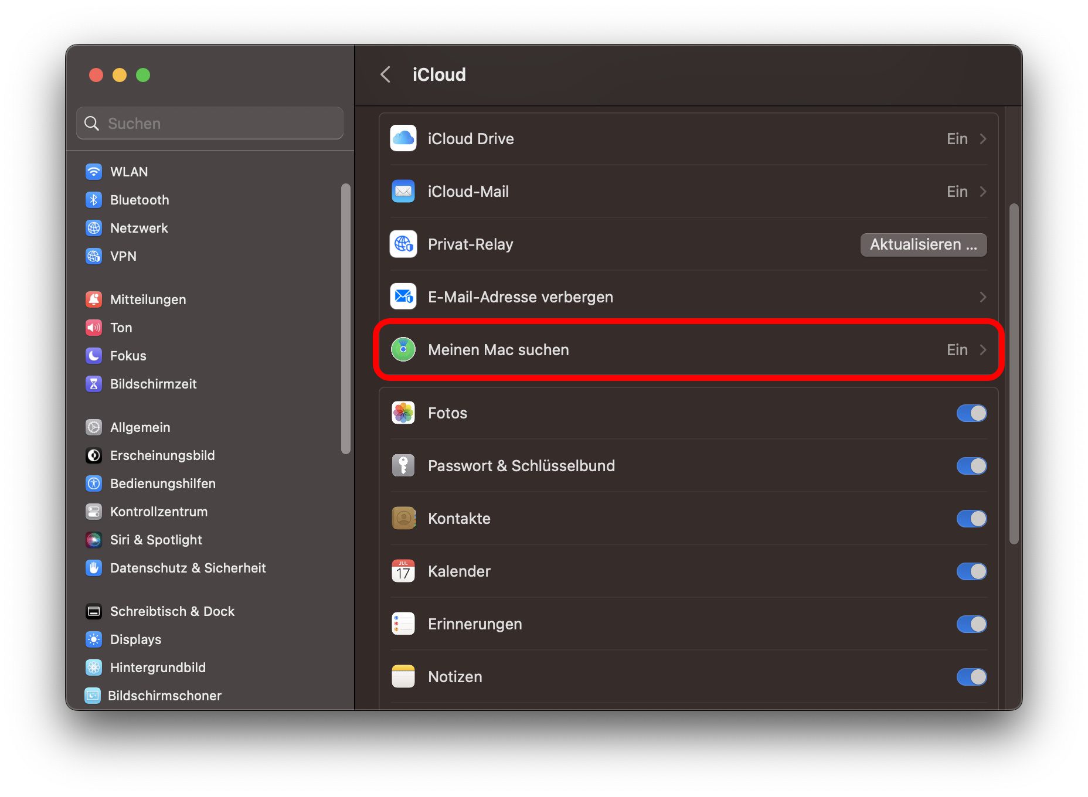
Task: Open E-Mail-Adresse verbergen chevron
Action: pyautogui.click(x=983, y=297)
